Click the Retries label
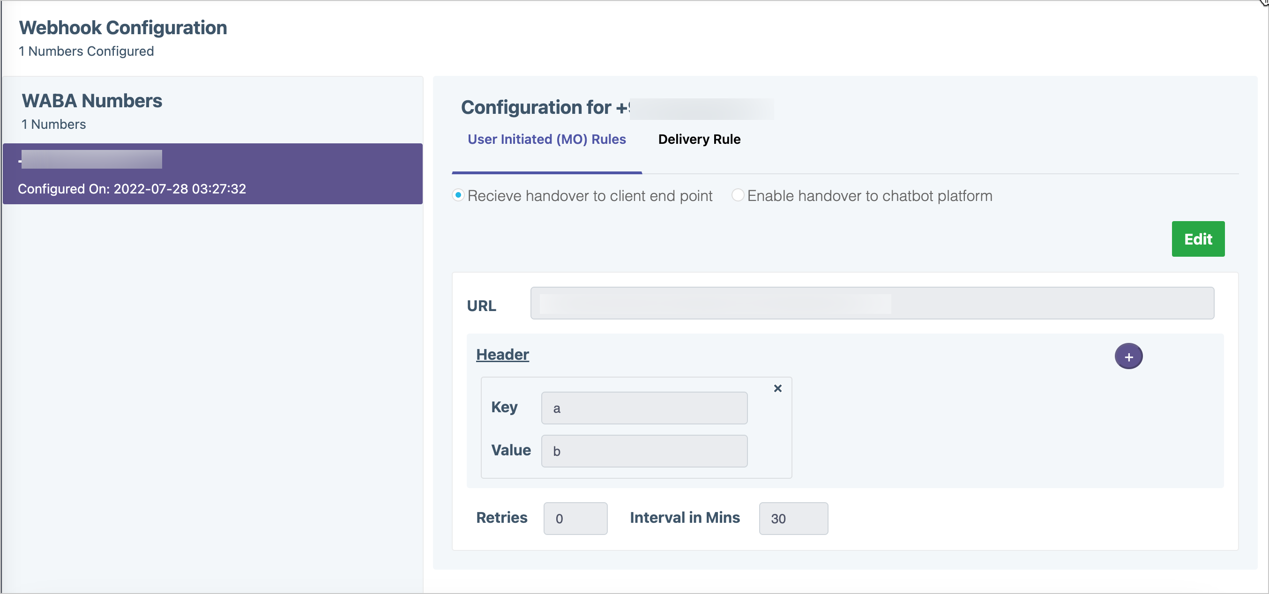This screenshot has width=1269, height=594. click(x=501, y=518)
